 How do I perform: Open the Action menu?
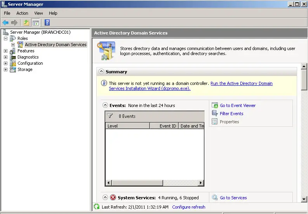(x=22, y=13)
